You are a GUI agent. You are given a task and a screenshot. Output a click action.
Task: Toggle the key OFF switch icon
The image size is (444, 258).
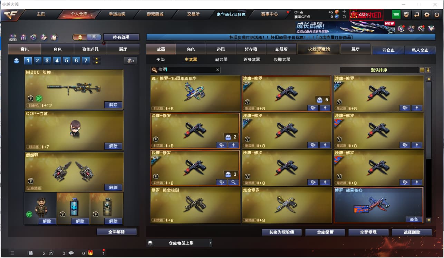coord(13,37)
